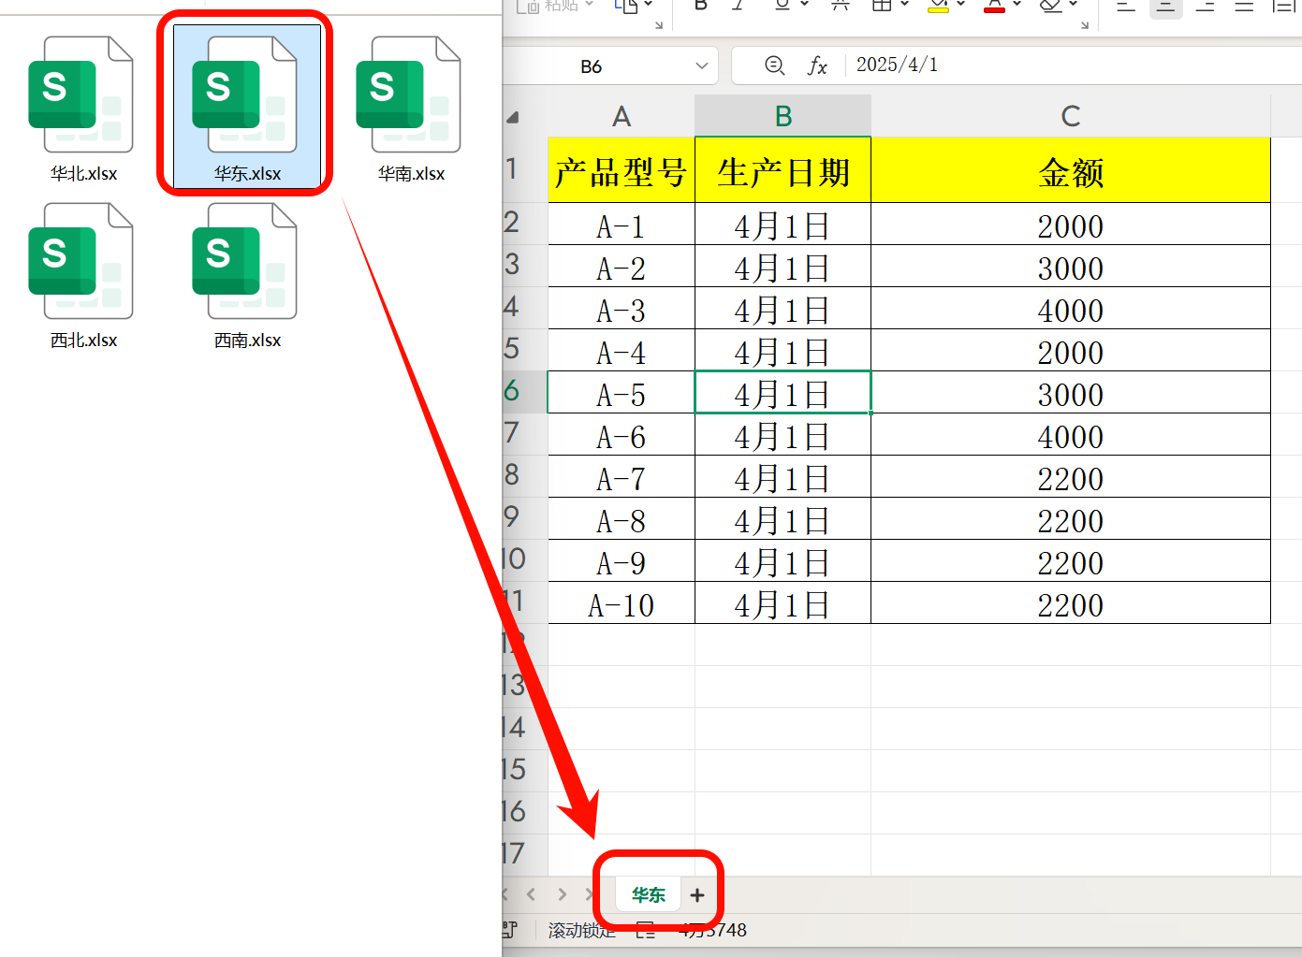The width and height of the screenshot is (1302, 957).
Task: Select column A header
Action: (622, 116)
